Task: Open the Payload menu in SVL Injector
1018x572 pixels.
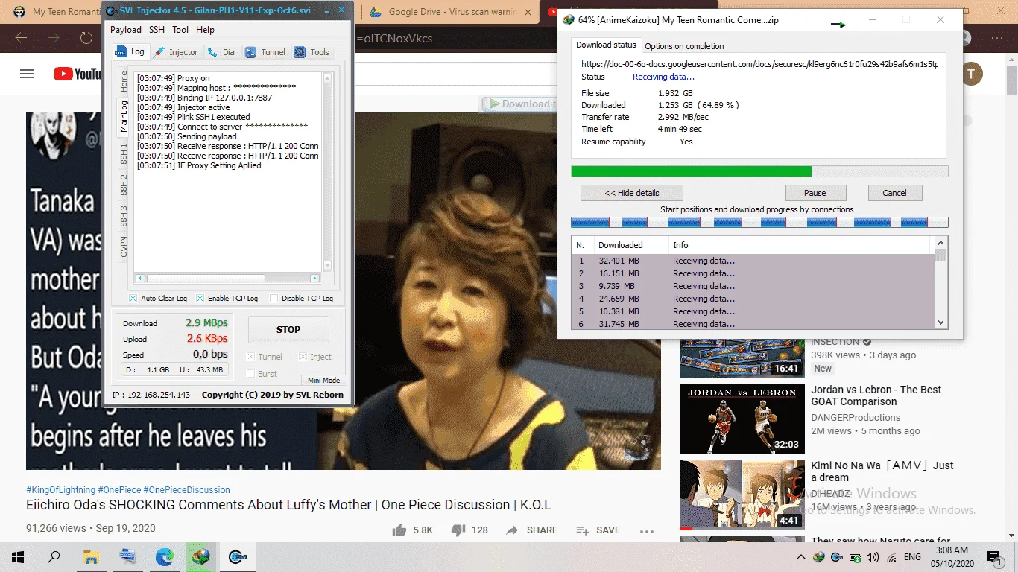Action: [x=126, y=30]
